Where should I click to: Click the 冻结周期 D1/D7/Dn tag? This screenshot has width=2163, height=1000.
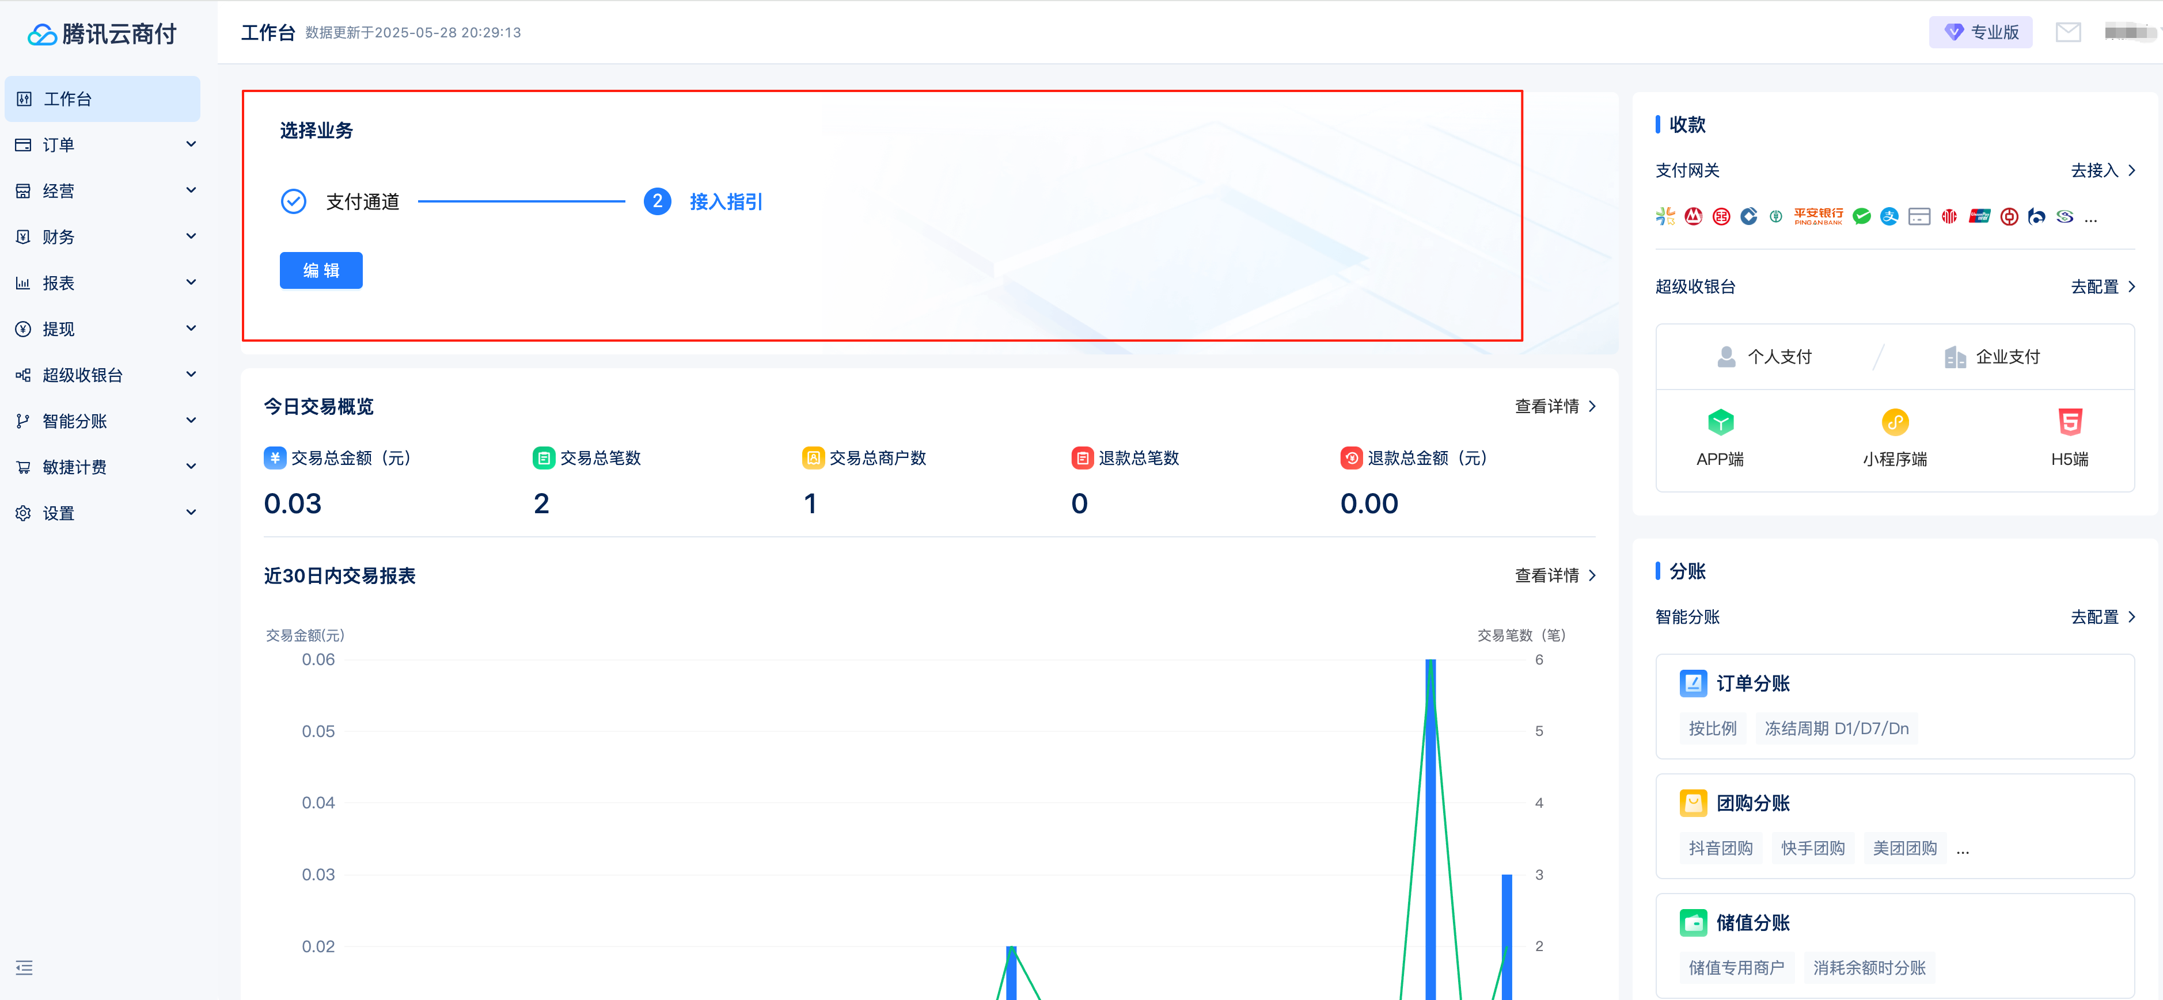(1836, 728)
